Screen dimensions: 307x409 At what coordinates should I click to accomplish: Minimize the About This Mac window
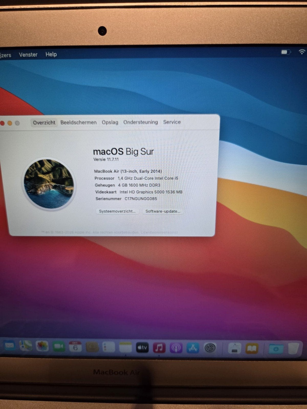click(x=10, y=123)
